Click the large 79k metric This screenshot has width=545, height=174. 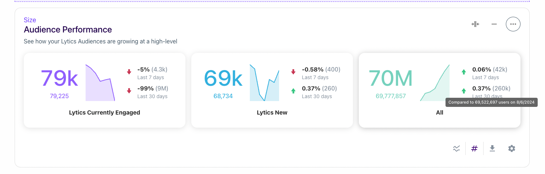pyautogui.click(x=59, y=78)
